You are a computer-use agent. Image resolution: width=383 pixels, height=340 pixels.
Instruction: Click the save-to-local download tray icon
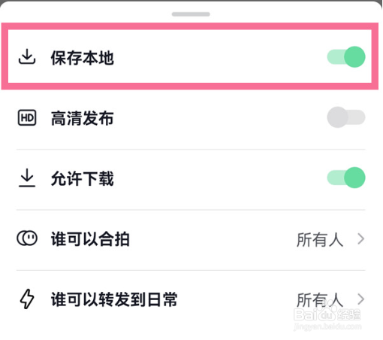pos(27,56)
